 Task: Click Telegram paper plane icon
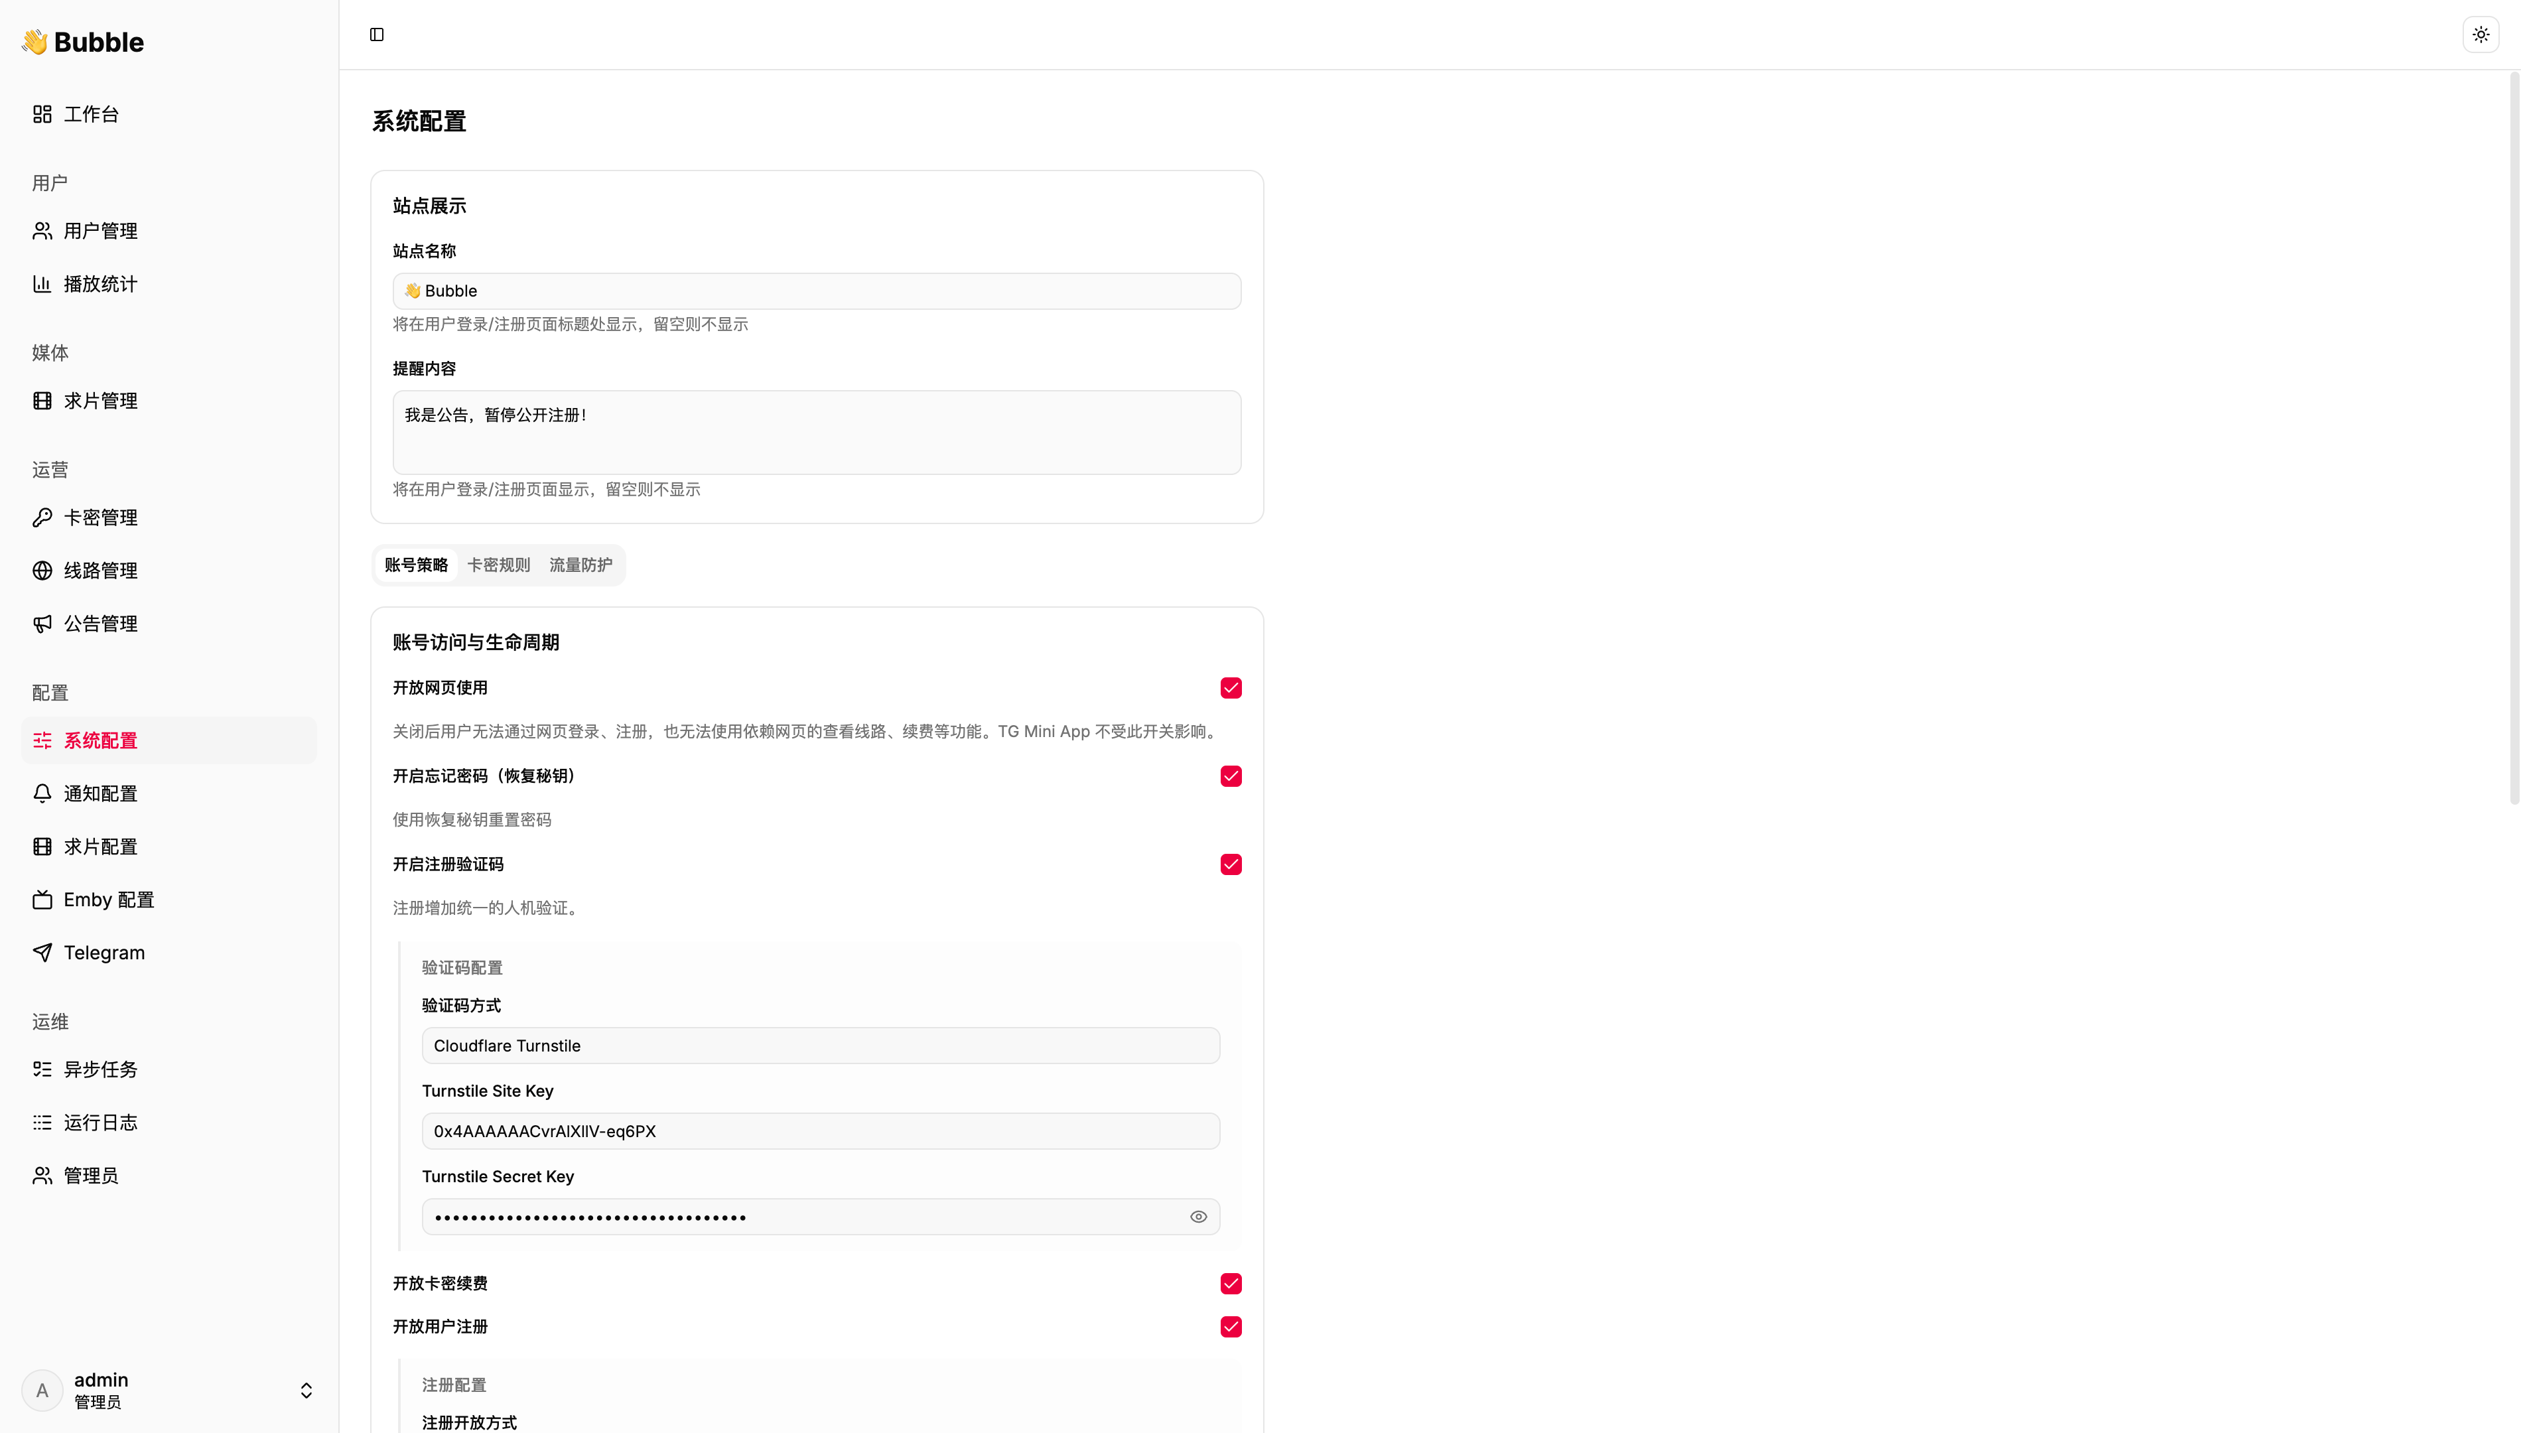(42, 953)
